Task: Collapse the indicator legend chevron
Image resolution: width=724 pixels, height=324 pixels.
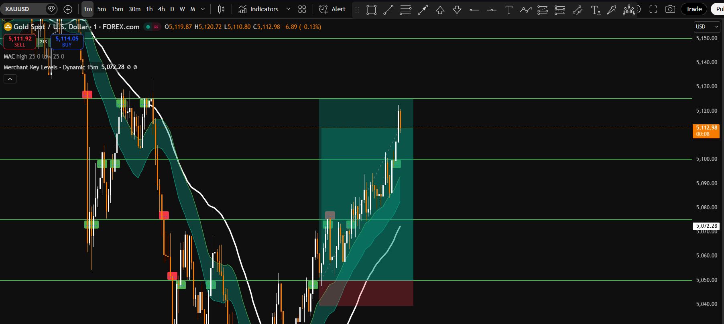Action: tap(10, 79)
